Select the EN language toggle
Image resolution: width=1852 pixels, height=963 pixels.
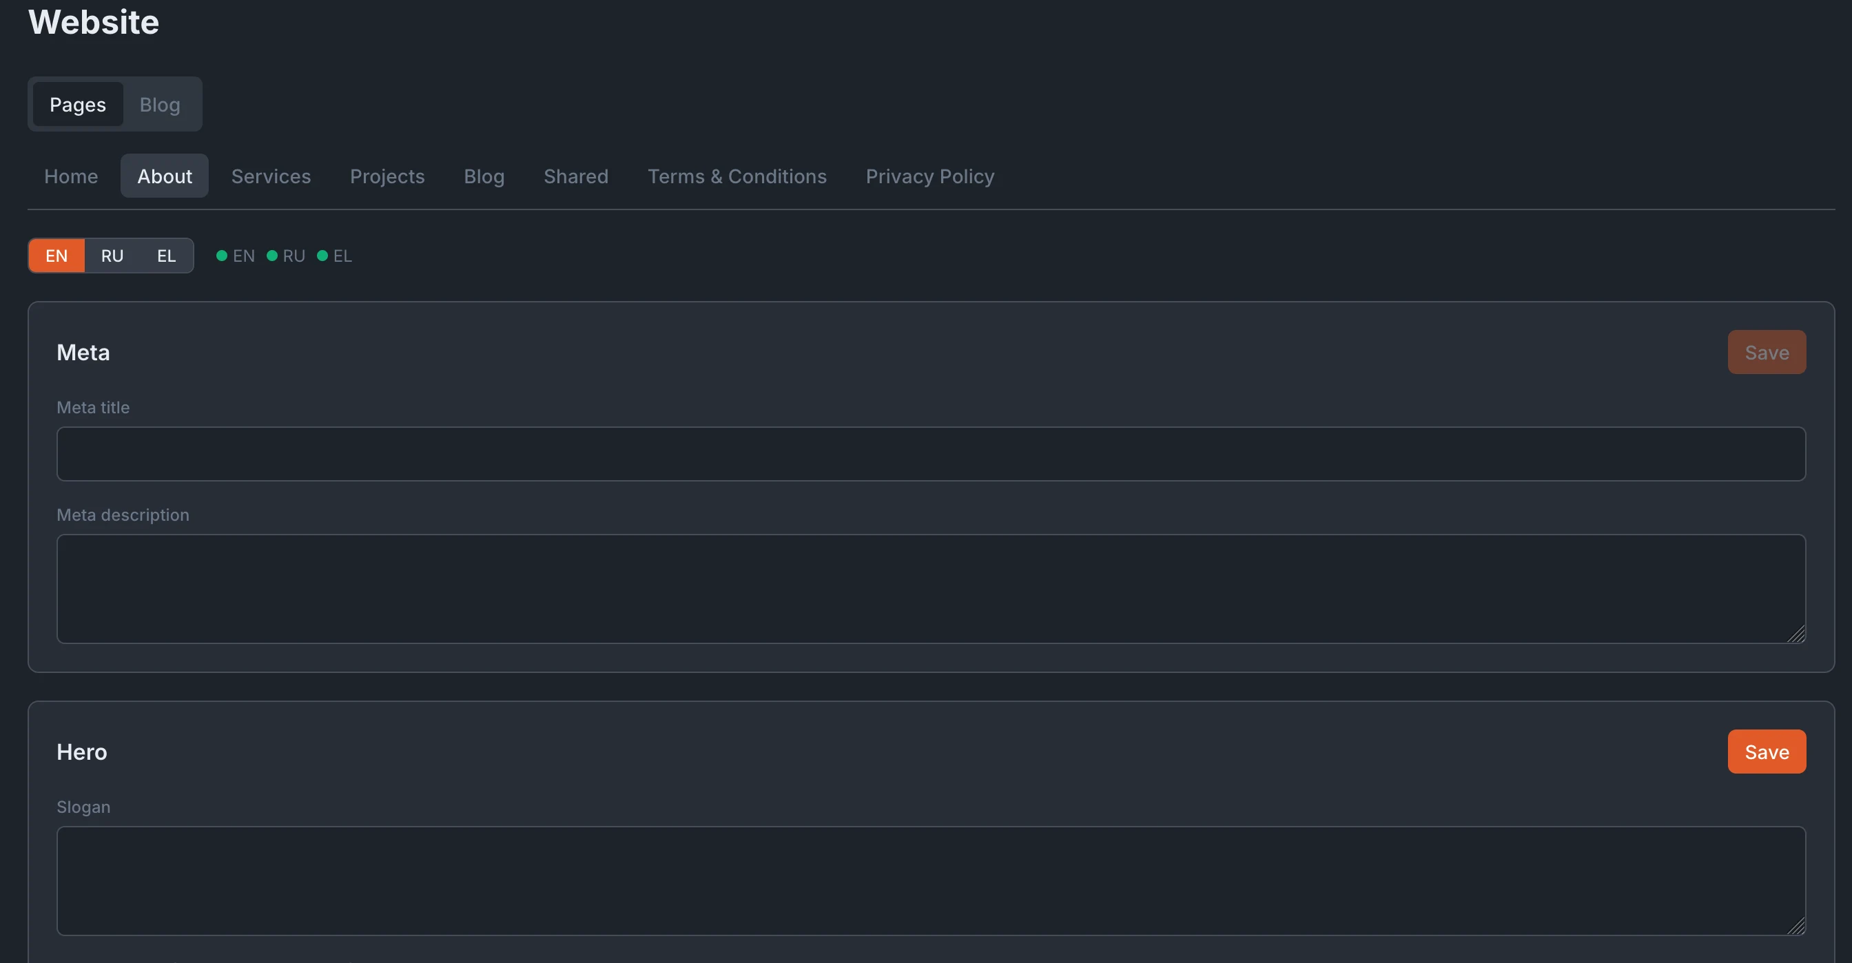tap(56, 256)
